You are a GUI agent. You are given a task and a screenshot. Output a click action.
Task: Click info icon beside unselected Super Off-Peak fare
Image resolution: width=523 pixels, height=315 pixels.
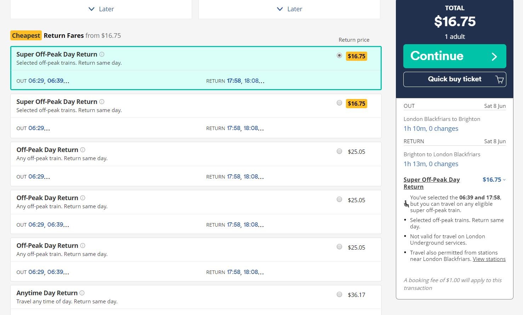102,102
